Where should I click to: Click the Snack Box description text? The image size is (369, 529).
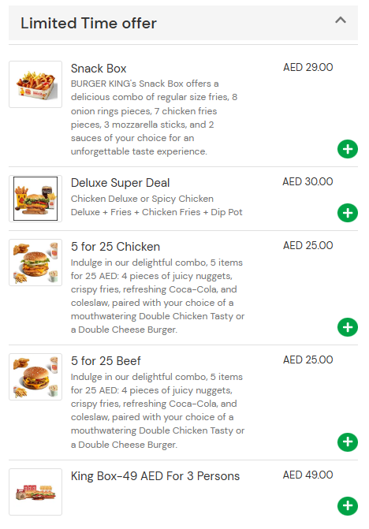tap(154, 117)
